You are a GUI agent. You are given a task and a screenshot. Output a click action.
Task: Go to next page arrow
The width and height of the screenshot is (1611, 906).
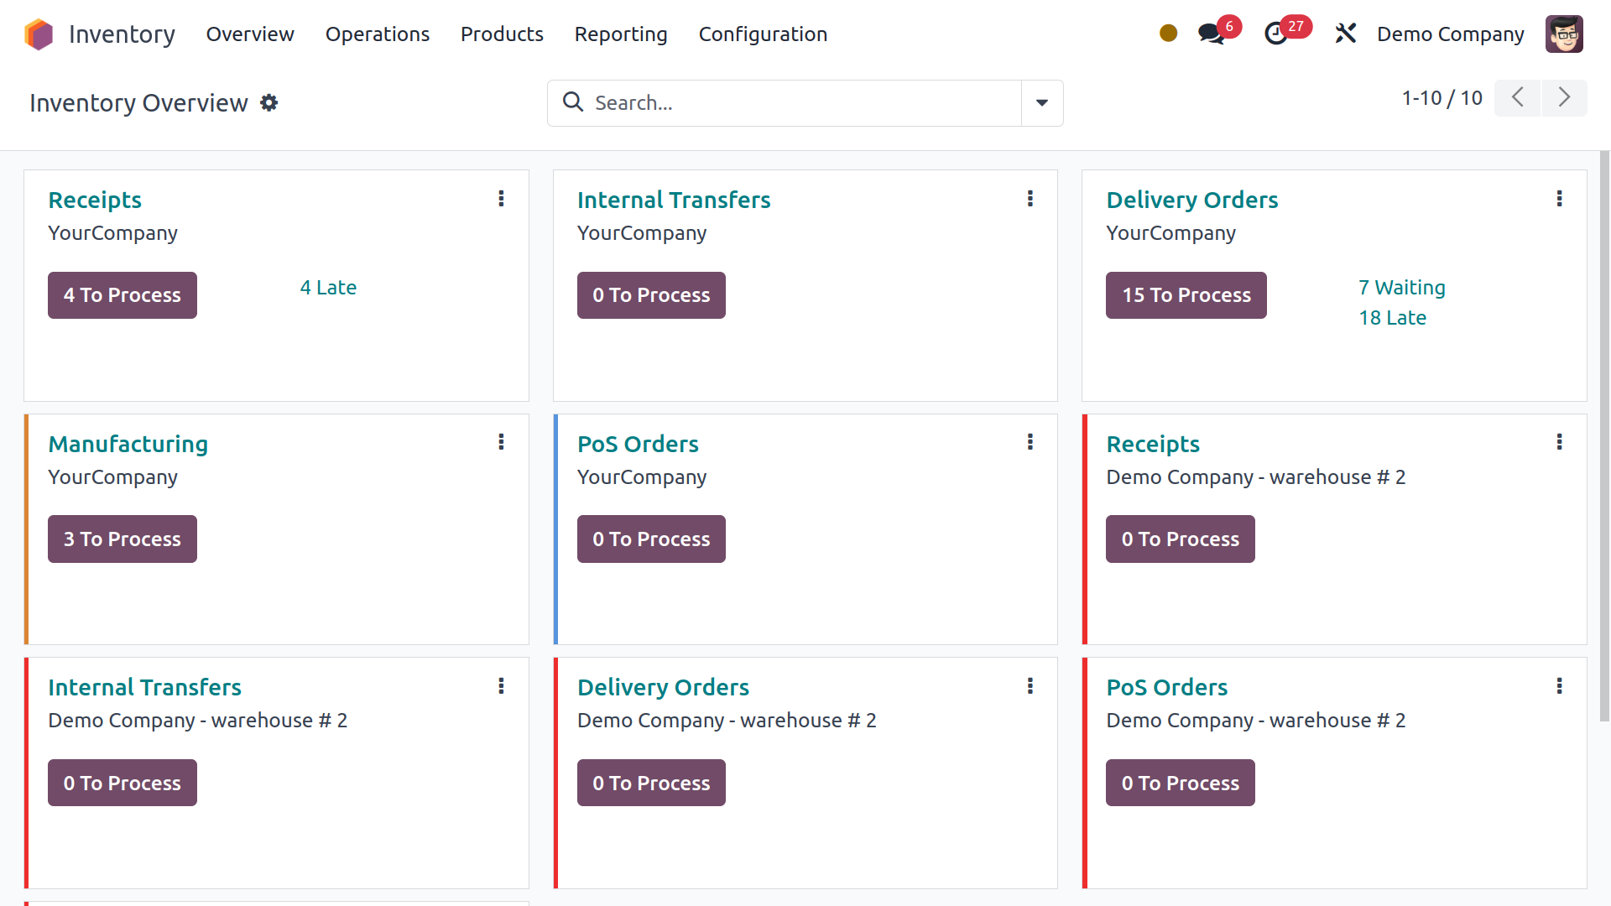(1564, 98)
